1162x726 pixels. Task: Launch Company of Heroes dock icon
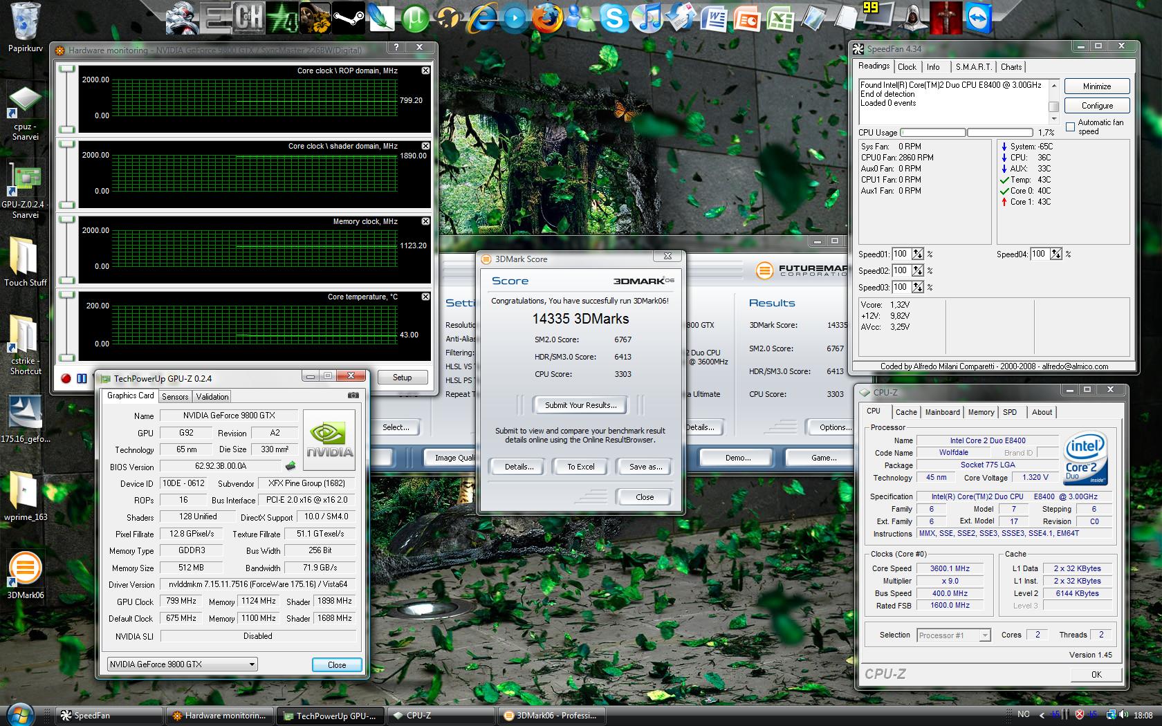coord(249,18)
